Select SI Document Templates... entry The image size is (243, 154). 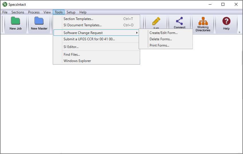tap(96, 25)
